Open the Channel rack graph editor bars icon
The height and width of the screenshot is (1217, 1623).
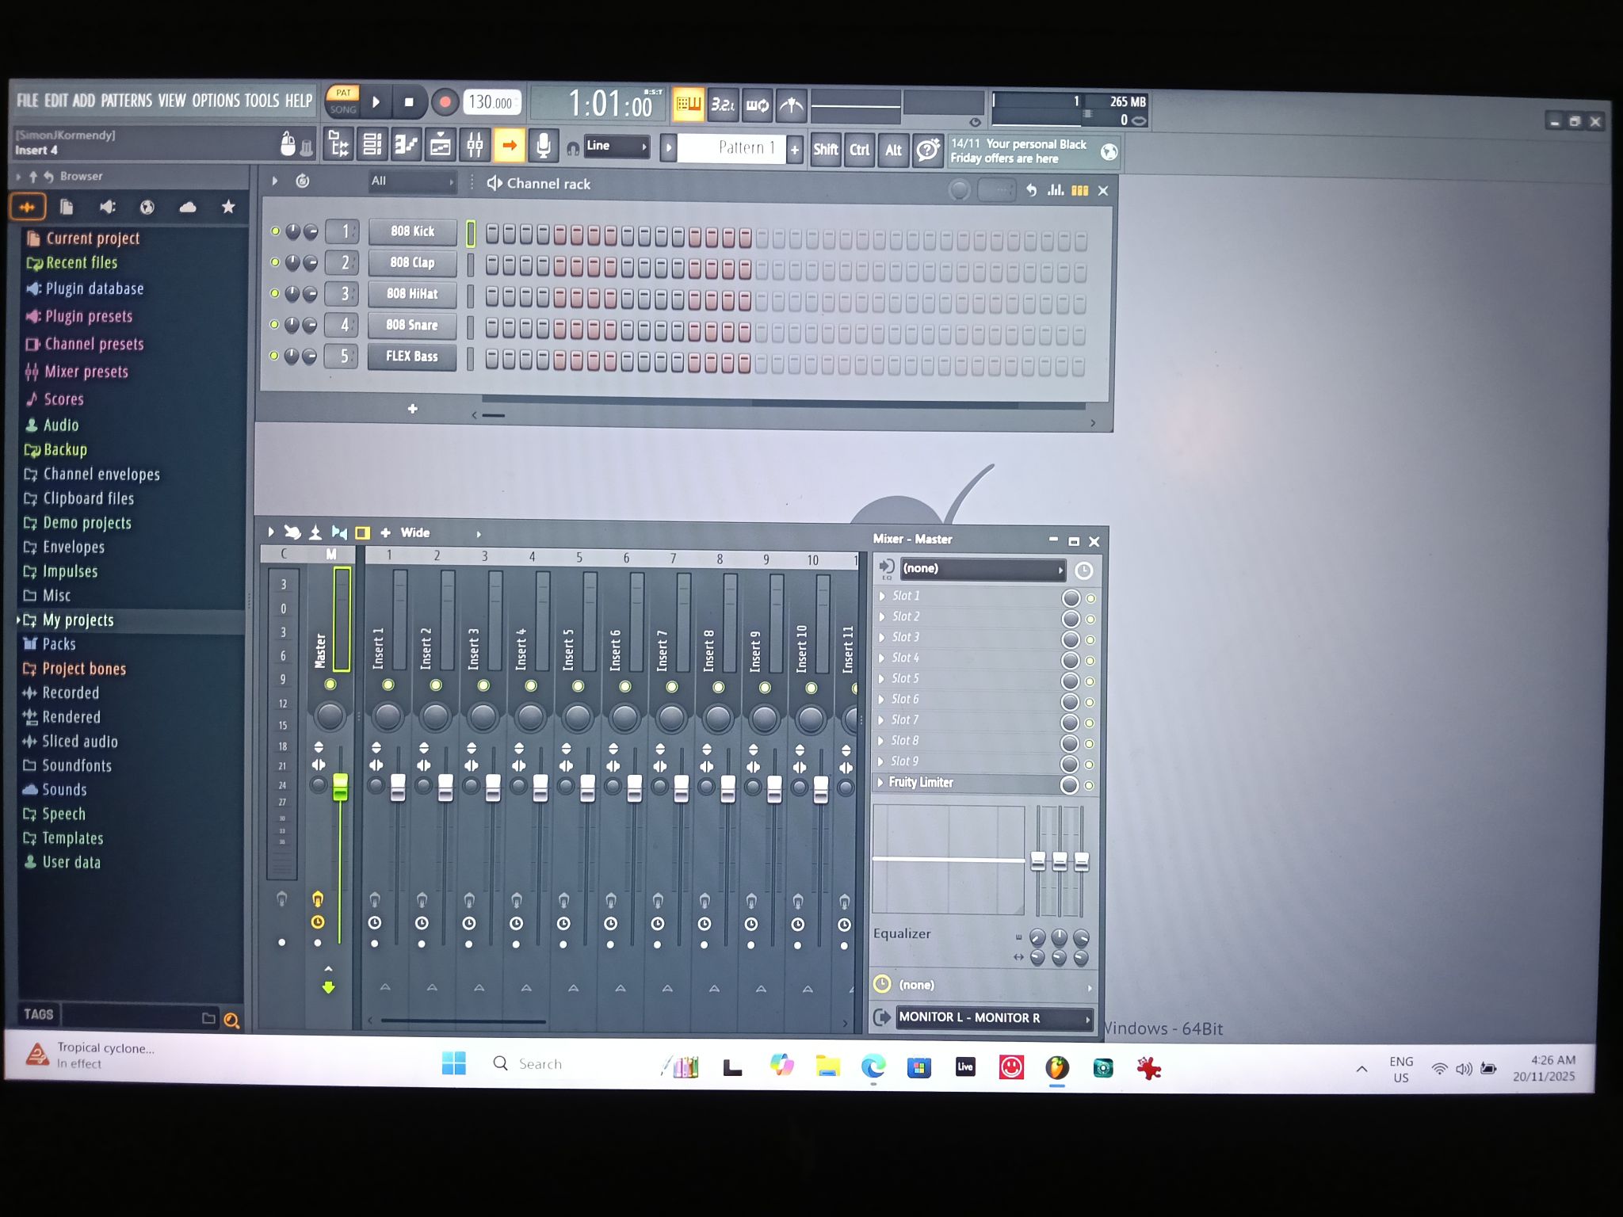pyautogui.click(x=1056, y=190)
